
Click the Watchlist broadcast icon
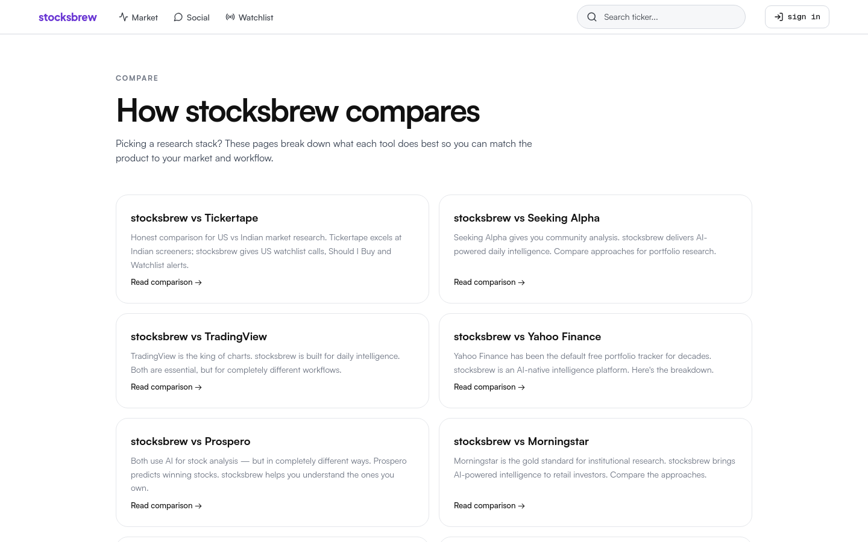tap(230, 17)
